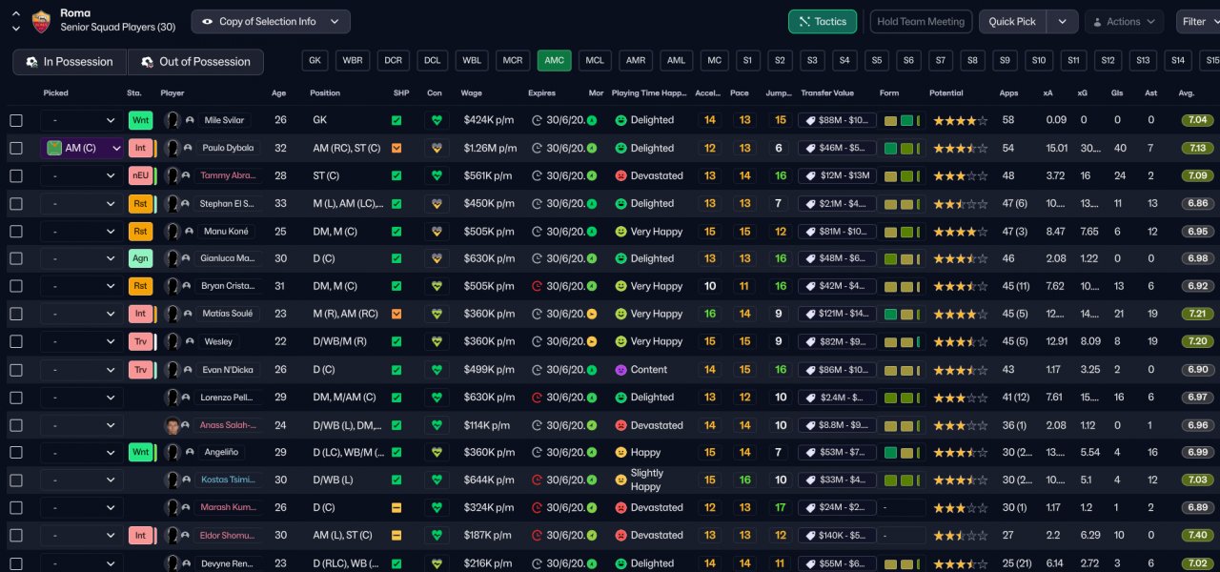The image size is (1220, 572).
Task: Open the Tactics screen button
Action: click(823, 21)
